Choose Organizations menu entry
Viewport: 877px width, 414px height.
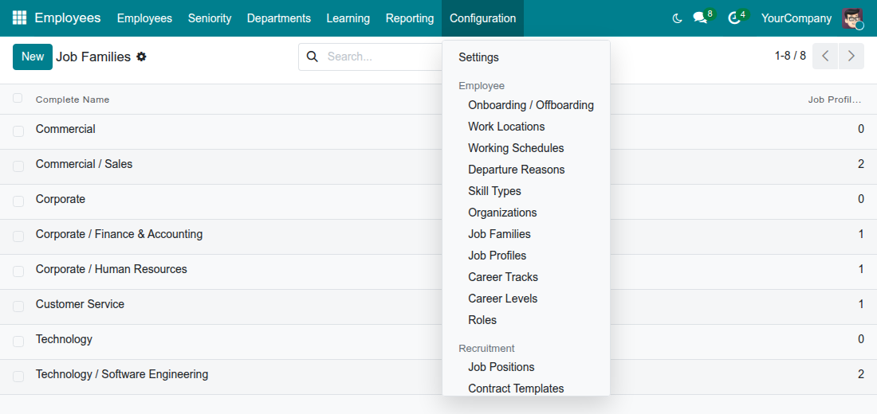tap(502, 213)
